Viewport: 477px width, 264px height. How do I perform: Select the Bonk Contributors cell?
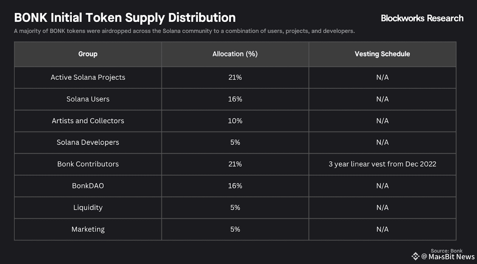[88, 164]
